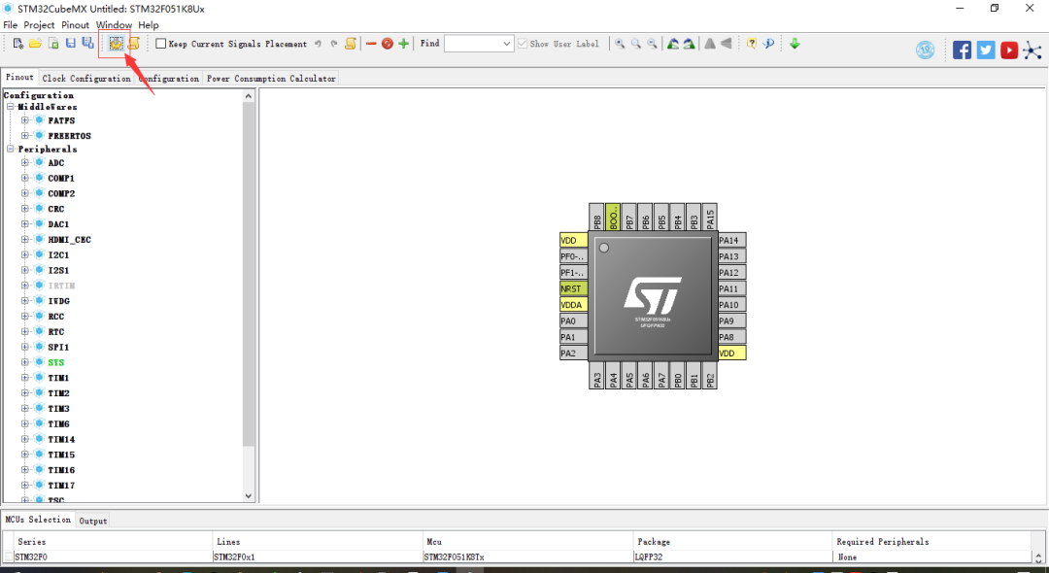This screenshot has height=573, width=1049.
Task: Collapse the Peripherals tree node
Action: coord(10,150)
